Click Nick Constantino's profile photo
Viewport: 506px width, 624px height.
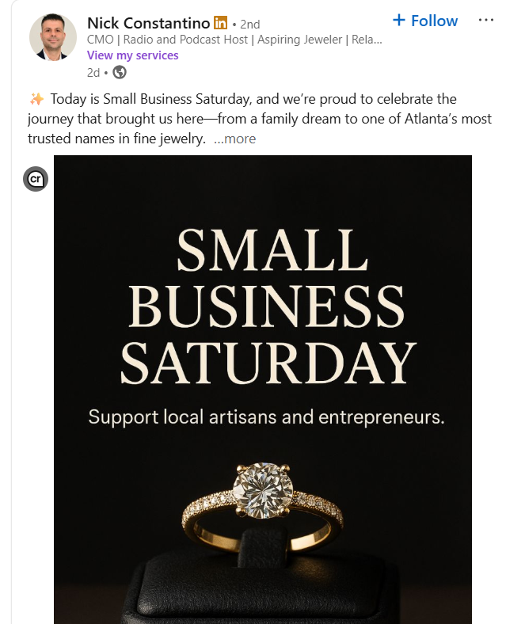[53, 36]
